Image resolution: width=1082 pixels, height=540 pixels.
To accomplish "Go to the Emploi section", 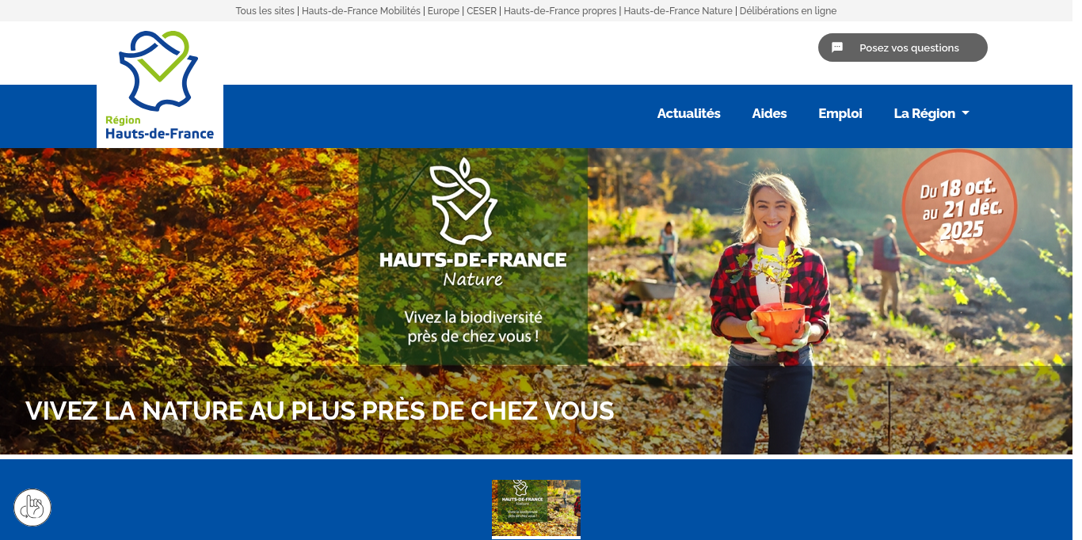I will (840, 113).
